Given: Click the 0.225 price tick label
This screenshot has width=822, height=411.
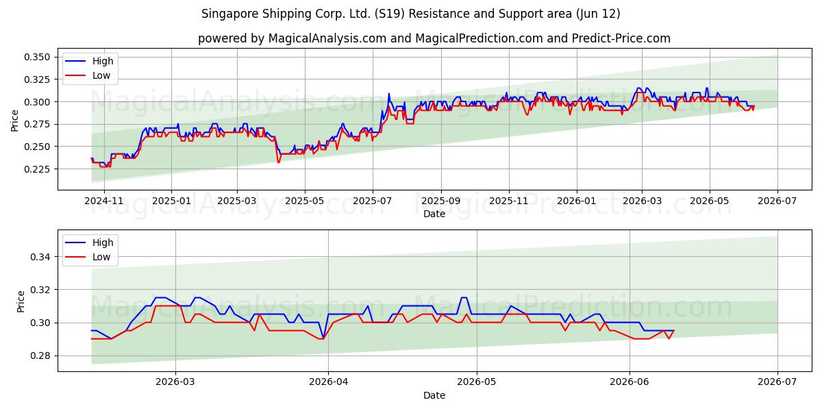Looking at the screenshot, I should [38, 169].
